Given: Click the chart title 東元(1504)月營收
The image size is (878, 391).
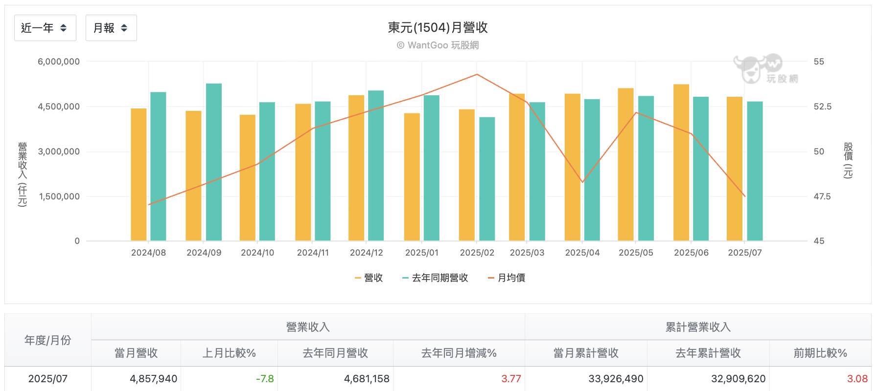Looking at the screenshot, I should [x=438, y=27].
